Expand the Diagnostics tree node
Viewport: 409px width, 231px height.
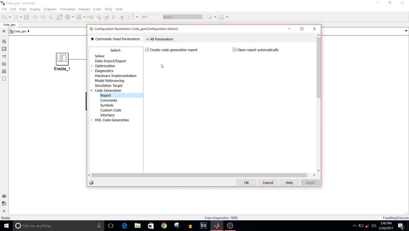point(92,71)
